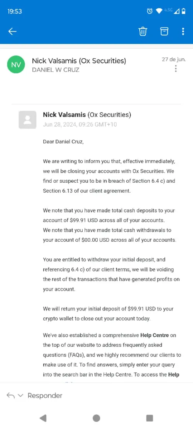Tap Android home circle button
The width and height of the screenshot is (193, 429).
pos(96,418)
